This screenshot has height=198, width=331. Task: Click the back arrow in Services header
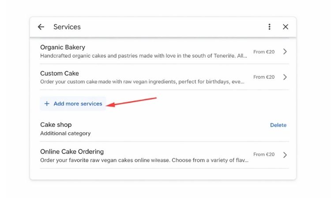tap(41, 27)
